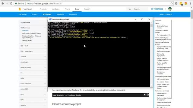Expand Admin SDK section
The width and height of the screenshot is (193, 108).
33,89
